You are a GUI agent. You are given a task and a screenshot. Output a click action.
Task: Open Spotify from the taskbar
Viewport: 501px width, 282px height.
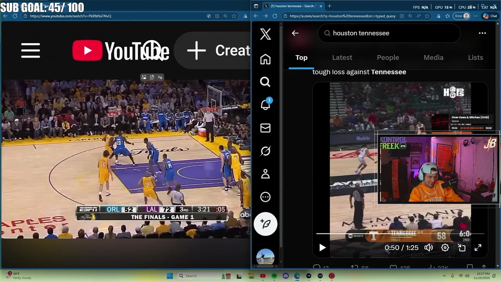[x=274, y=276]
